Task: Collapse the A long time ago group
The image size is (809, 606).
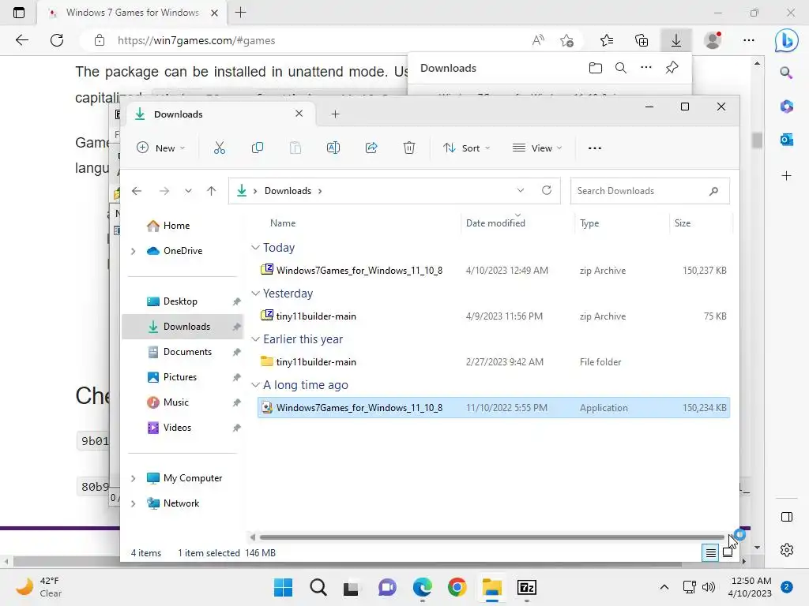Action: point(255,385)
